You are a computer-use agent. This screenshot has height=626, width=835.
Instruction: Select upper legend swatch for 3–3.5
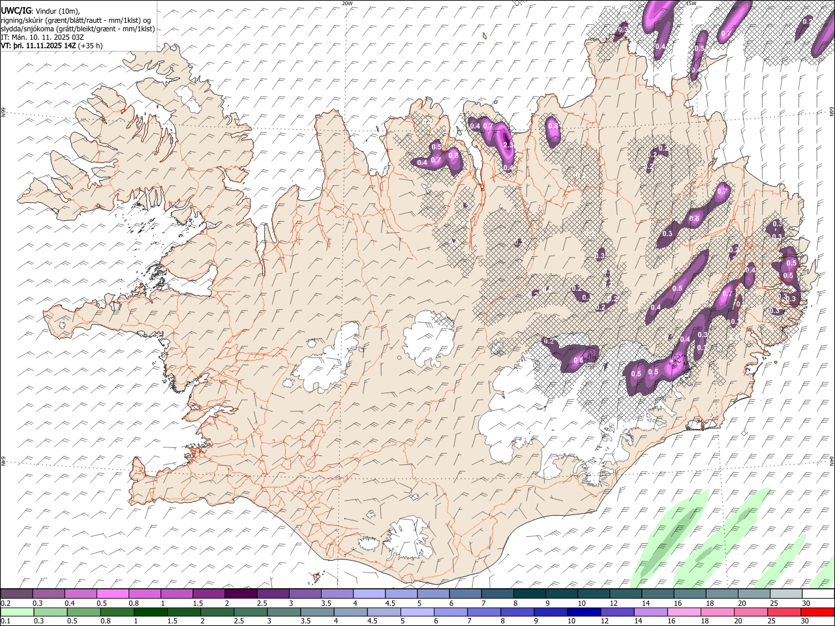coord(305,593)
